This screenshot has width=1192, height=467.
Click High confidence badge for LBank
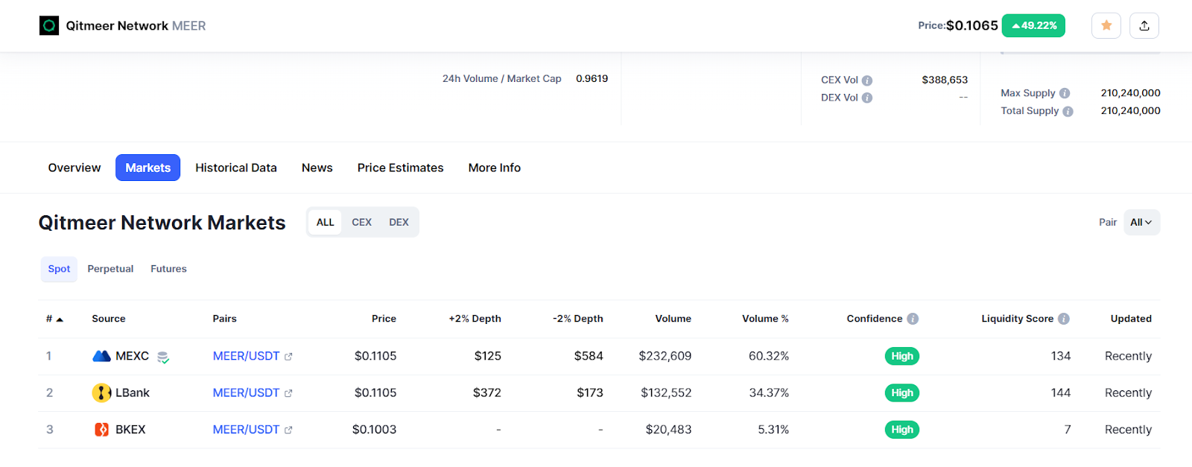click(x=902, y=393)
